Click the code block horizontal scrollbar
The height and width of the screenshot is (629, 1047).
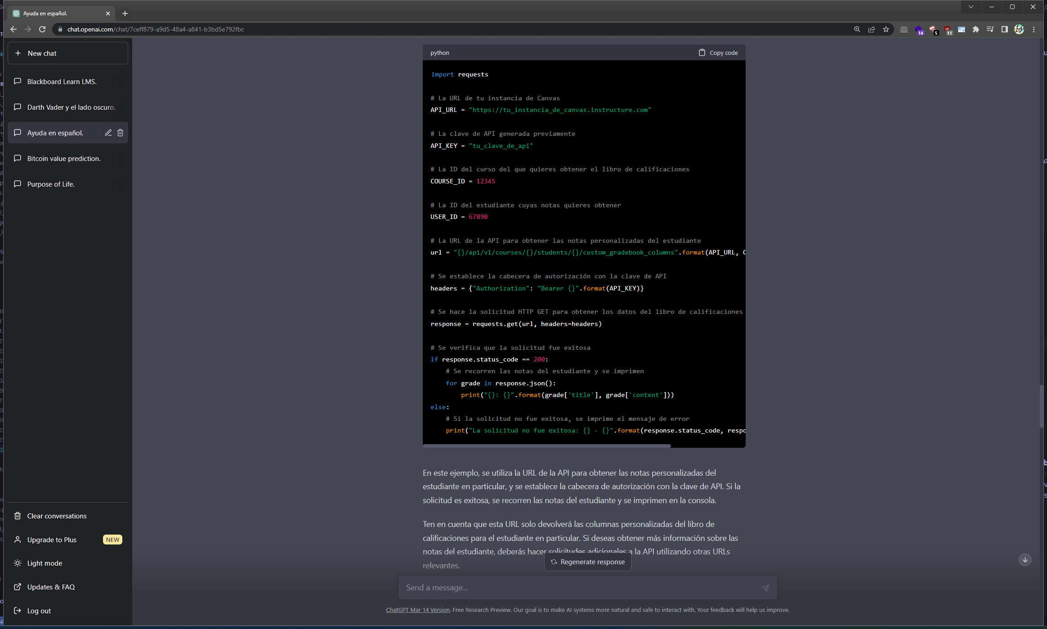pyautogui.click(x=546, y=446)
